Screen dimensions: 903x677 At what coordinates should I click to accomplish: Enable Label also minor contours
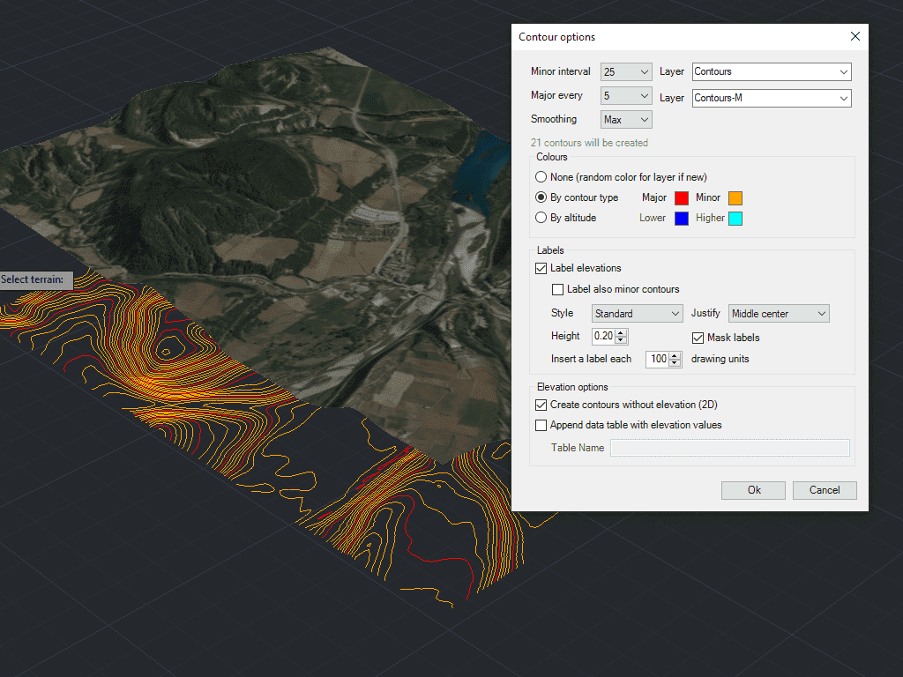(x=557, y=289)
